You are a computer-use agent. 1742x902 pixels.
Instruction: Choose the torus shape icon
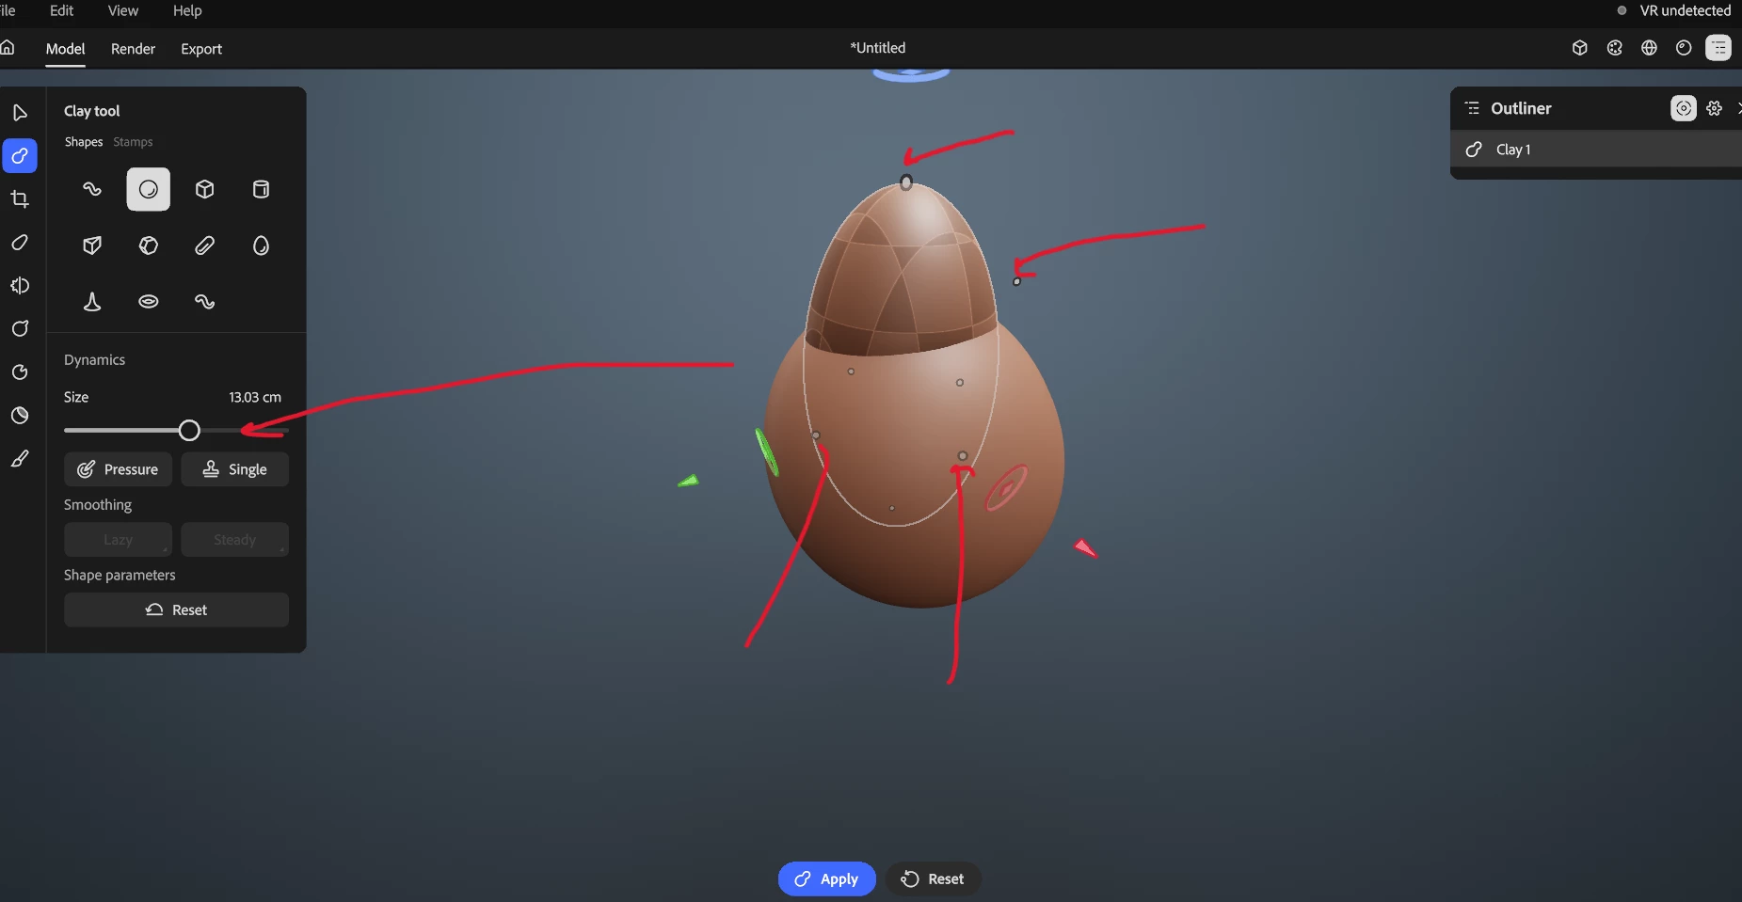pos(149,301)
